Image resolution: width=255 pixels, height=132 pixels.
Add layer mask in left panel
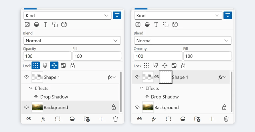[x=58, y=119]
